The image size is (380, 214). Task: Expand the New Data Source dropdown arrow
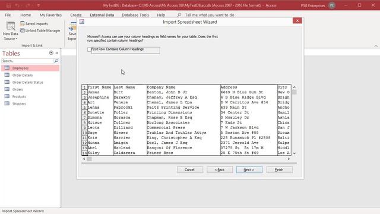[x=17, y=39]
